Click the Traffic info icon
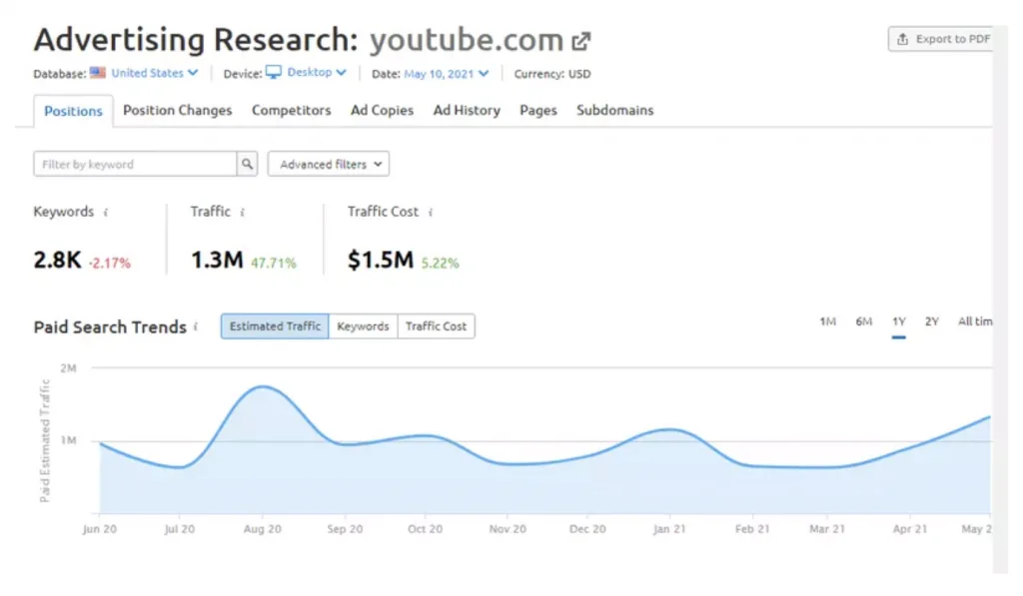 click(x=242, y=213)
